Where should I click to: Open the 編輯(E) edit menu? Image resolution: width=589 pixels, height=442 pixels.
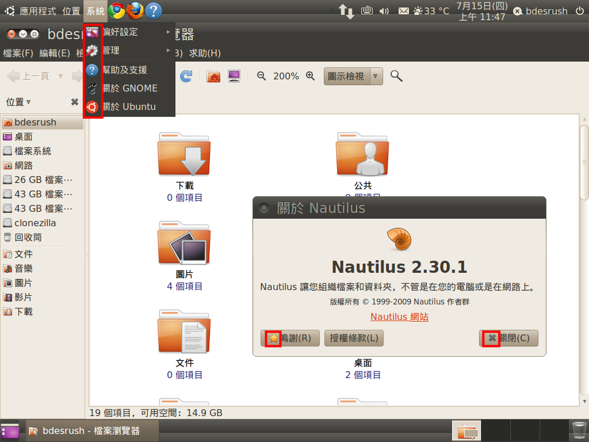tap(55, 53)
